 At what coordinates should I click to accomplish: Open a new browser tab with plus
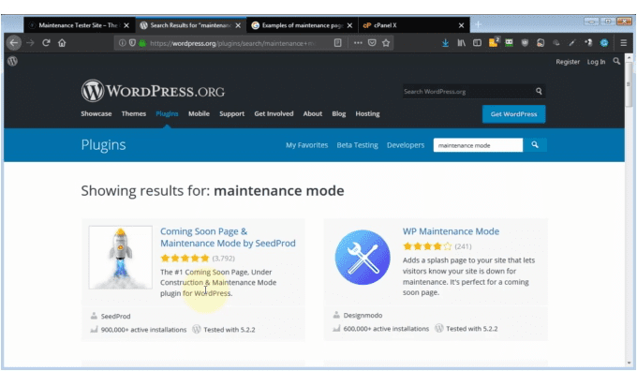[478, 24]
